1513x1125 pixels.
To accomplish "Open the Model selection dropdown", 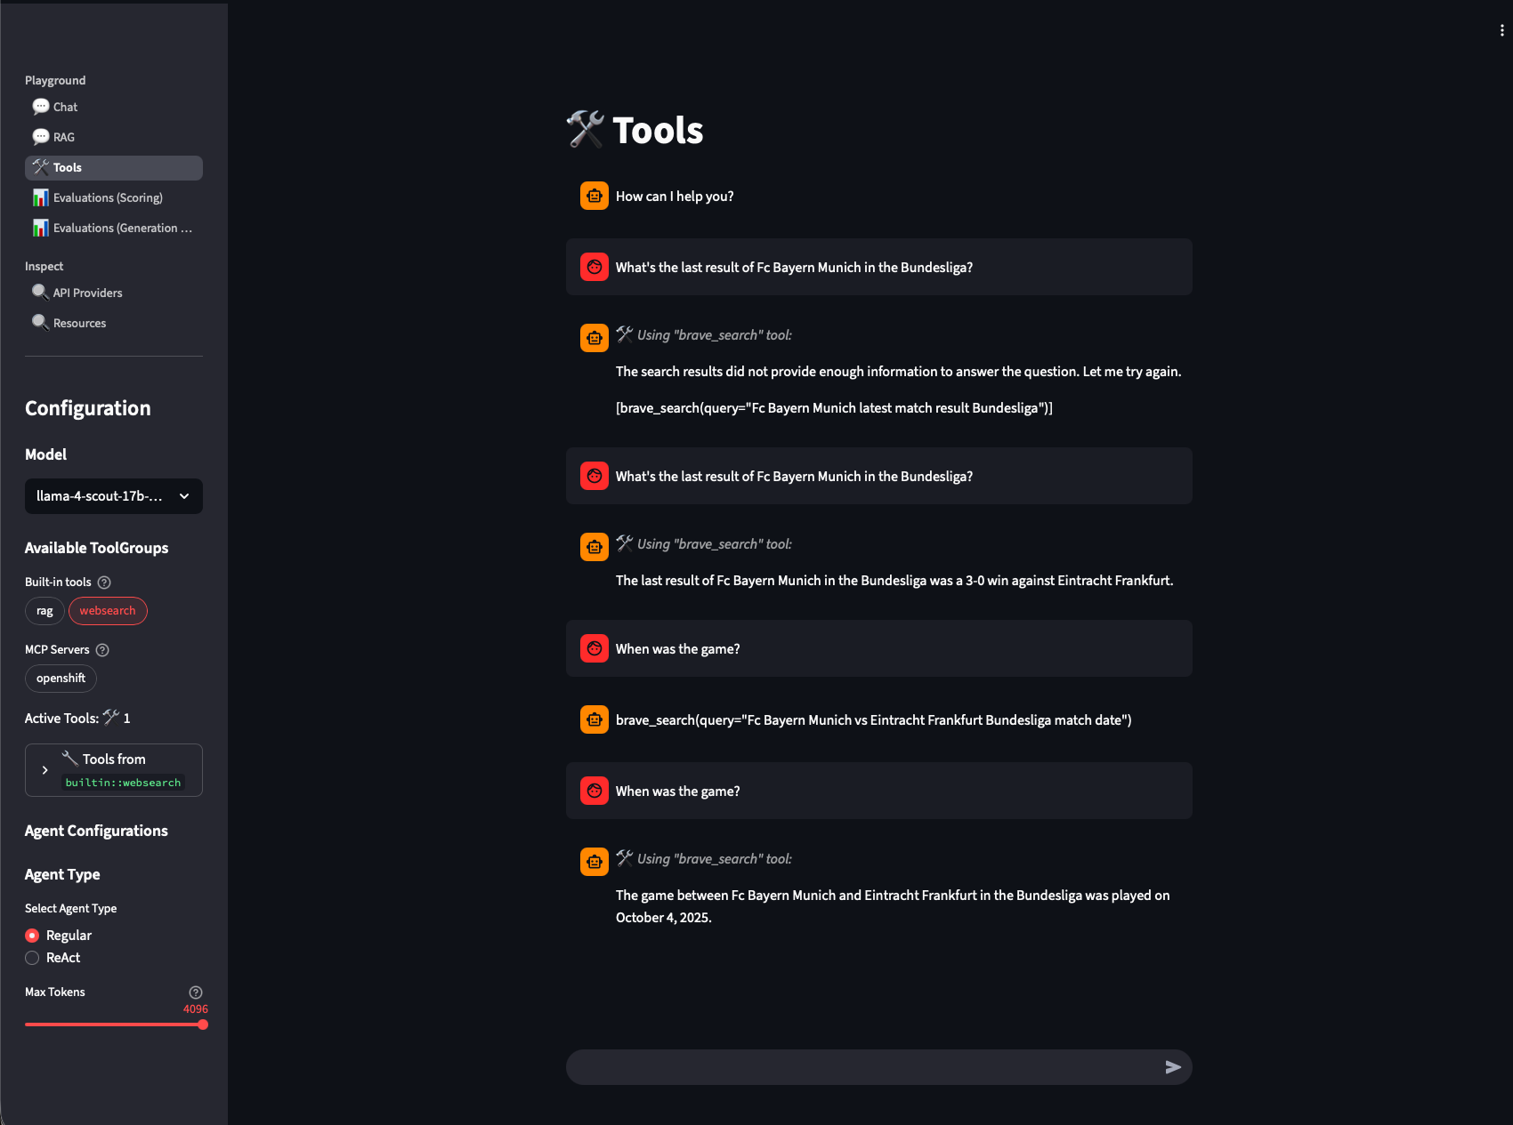I will (113, 496).
